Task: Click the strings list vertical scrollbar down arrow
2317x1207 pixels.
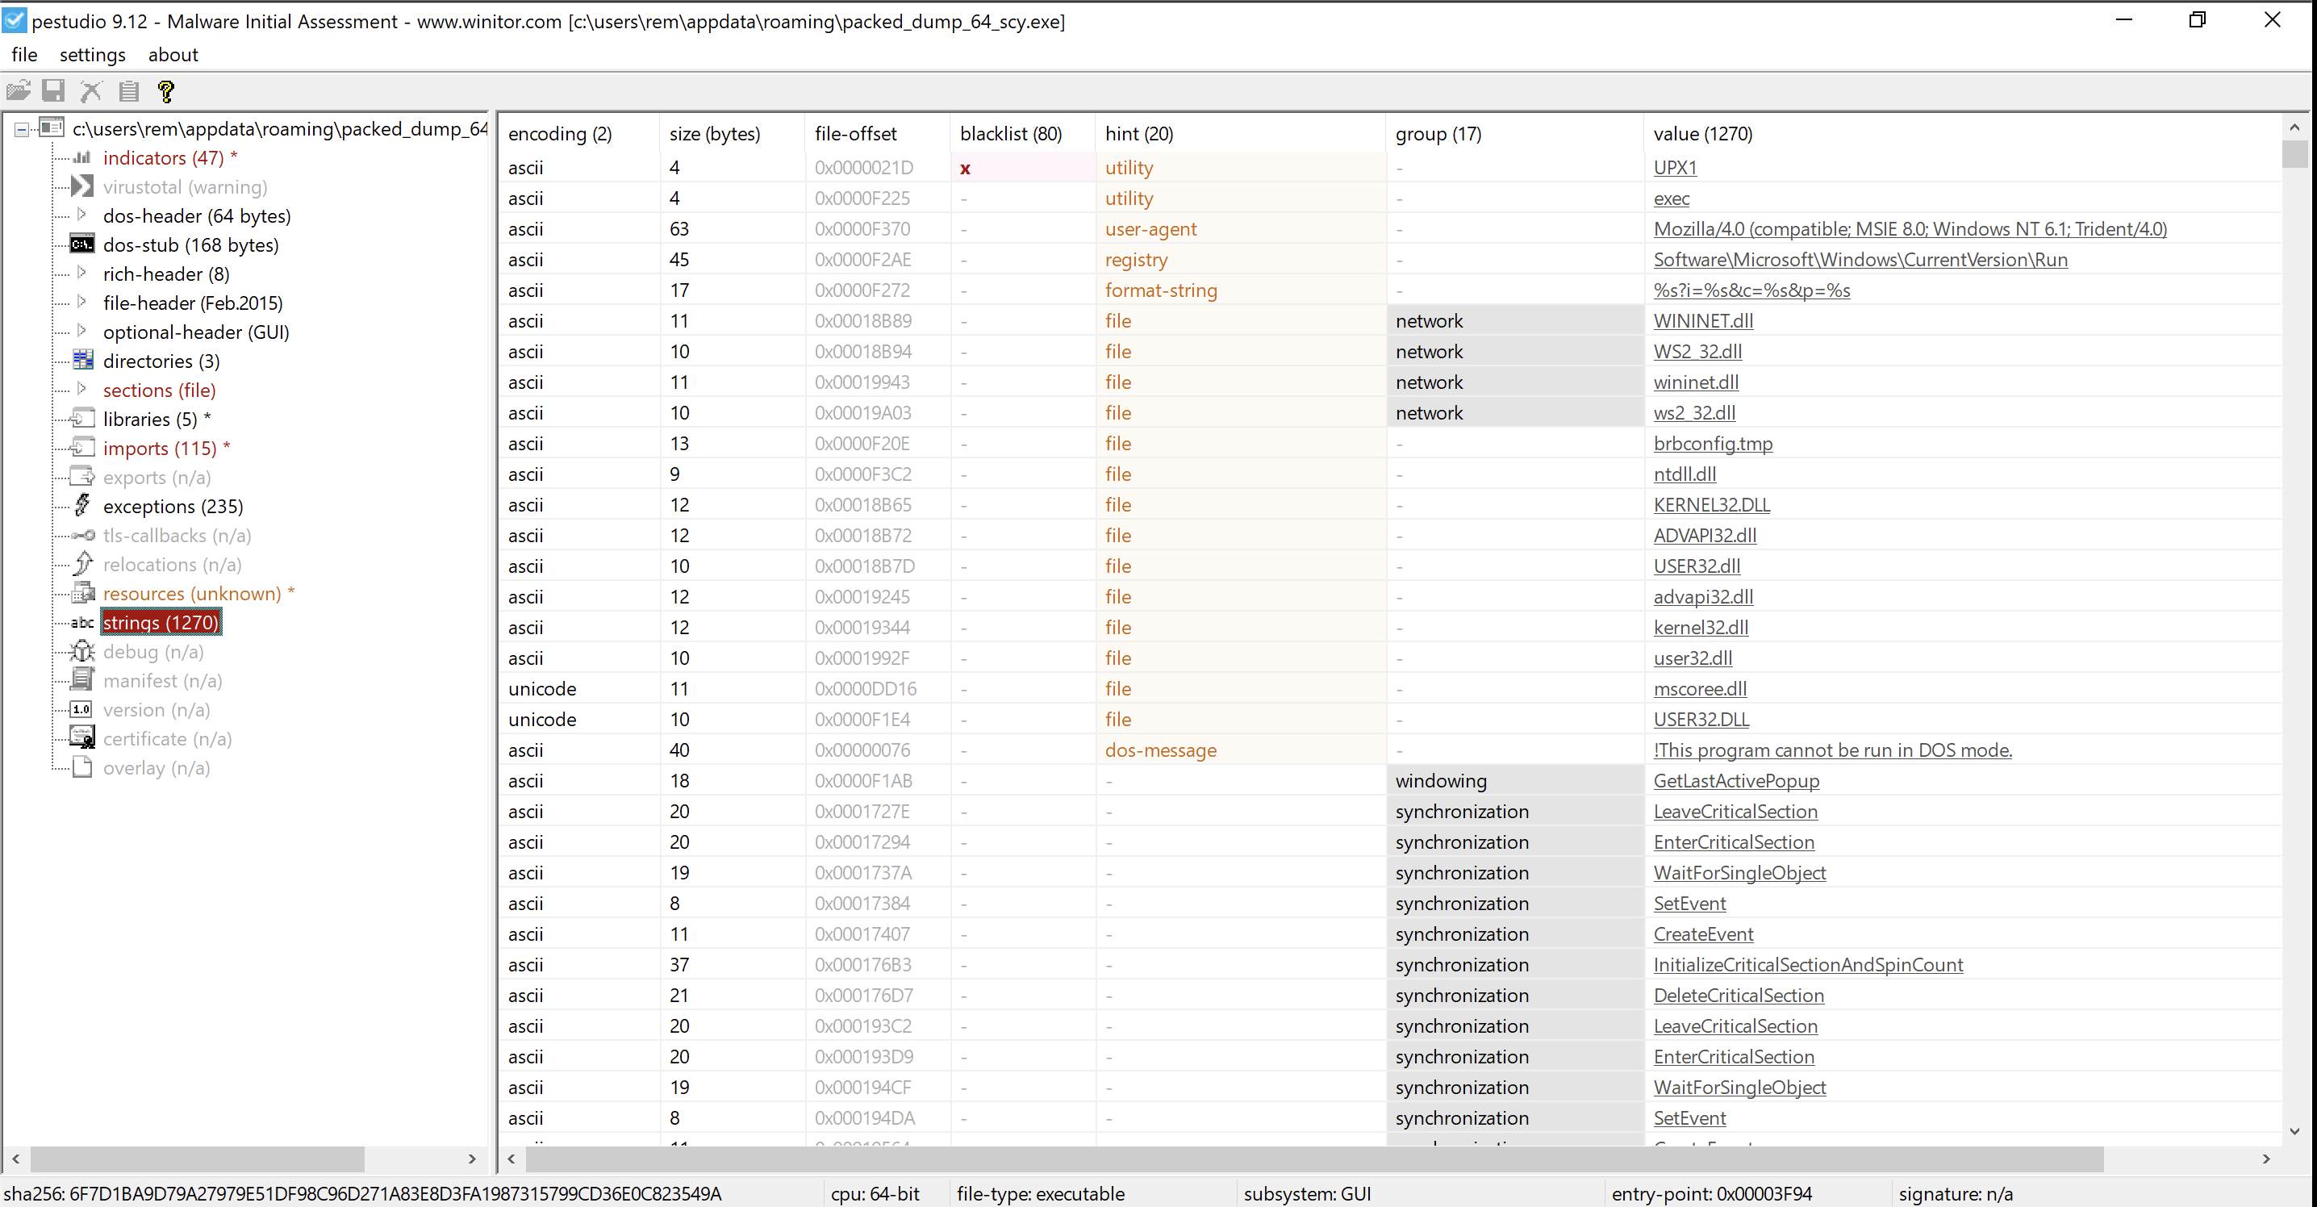Action: [x=2294, y=1130]
